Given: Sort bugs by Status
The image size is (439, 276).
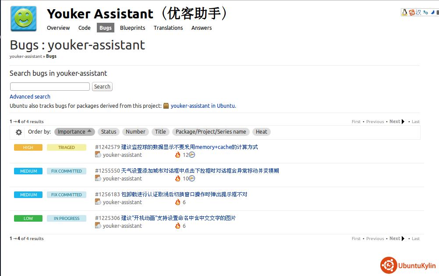Looking at the screenshot, I should click(x=109, y=131).
